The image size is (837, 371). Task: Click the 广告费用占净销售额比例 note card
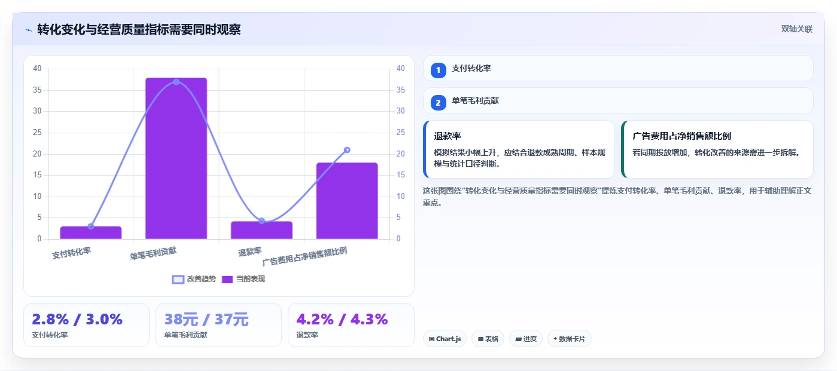coord(717,149)
